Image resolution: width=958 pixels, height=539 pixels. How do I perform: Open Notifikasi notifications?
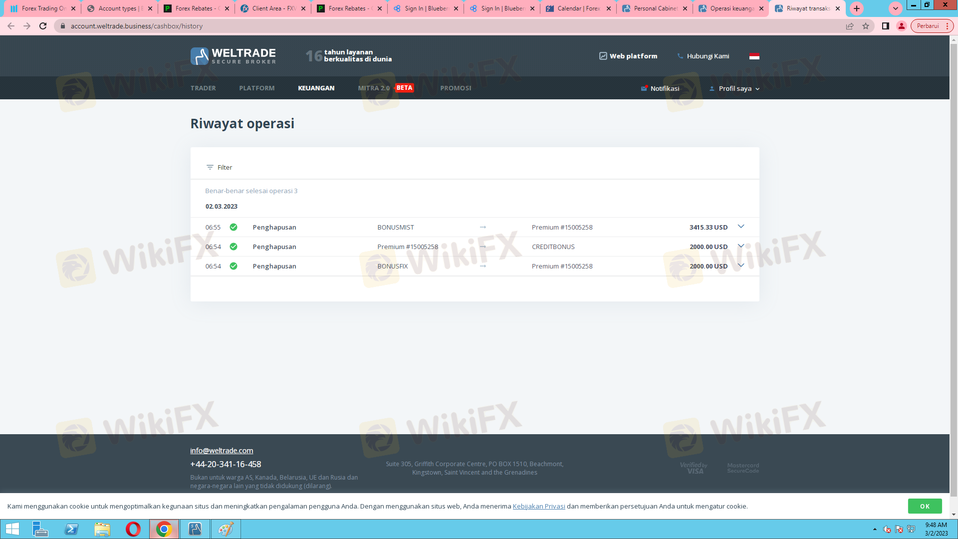point(660,88)
